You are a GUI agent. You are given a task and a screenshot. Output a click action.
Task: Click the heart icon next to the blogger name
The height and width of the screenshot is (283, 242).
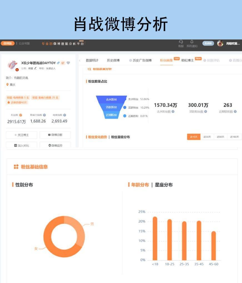(x=68, y=63)
